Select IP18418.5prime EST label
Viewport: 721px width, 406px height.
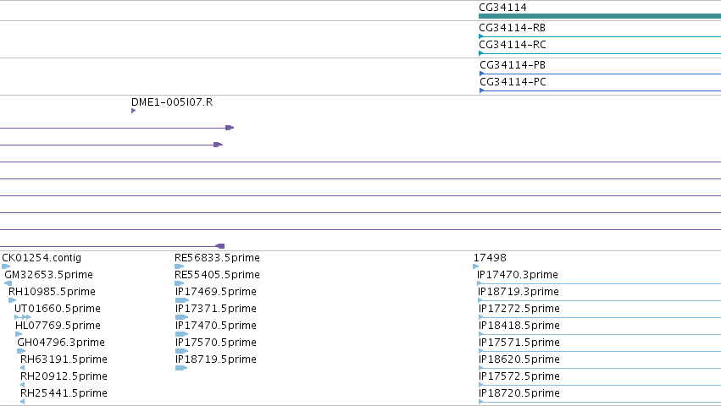click(519, 326)
